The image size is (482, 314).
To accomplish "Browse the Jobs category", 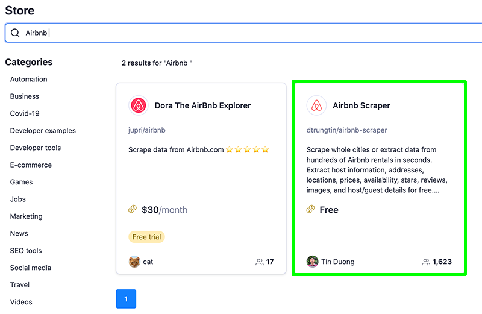I will coord(18,199).
